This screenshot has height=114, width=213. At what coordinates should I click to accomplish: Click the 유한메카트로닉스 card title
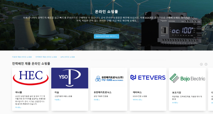pos(103,92)
